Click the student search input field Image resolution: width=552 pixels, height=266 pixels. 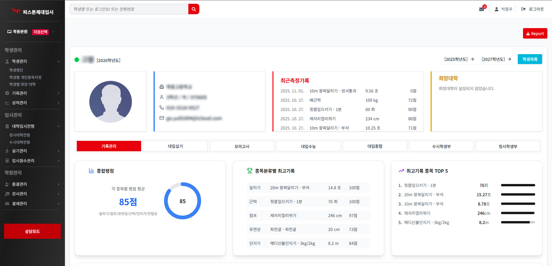(129, 9)
